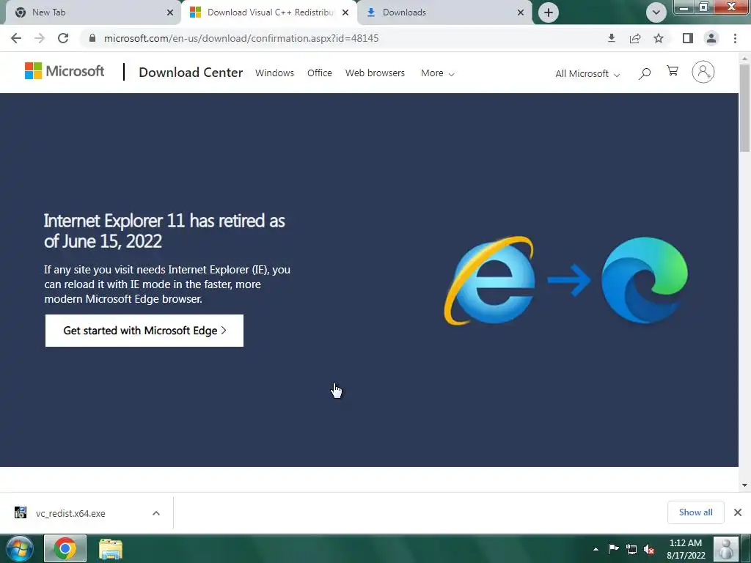Image resolution: width=751 pixels, height=563 pixels.
Task: Open the vc_redist.x64.exe download
Action: pos(70,513)
